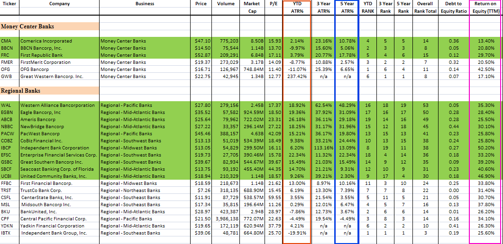This screenshot has width=503, height=244.
Task: Click the Company column header
Action: (x=59, y=4)
